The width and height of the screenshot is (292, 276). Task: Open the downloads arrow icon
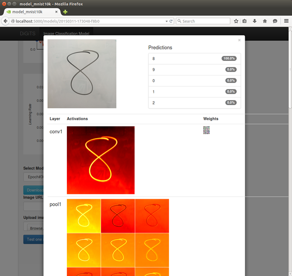coord(255,21)
